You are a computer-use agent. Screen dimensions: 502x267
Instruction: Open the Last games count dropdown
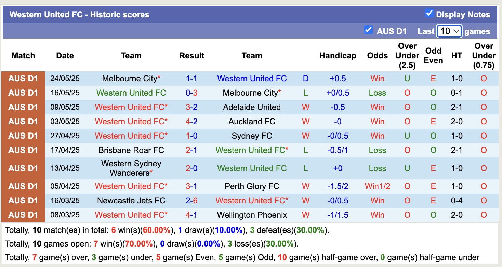(x=449, y=31)
